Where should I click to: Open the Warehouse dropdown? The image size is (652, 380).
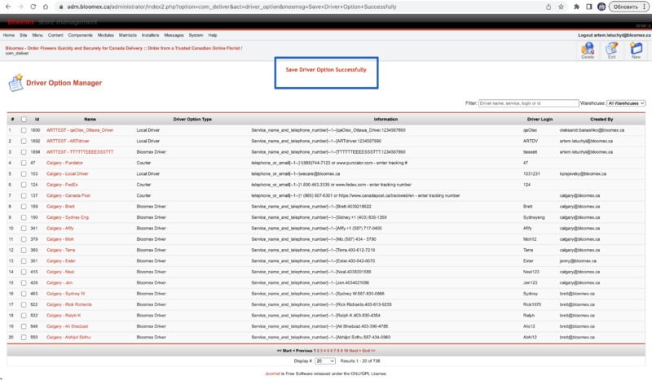626,103
